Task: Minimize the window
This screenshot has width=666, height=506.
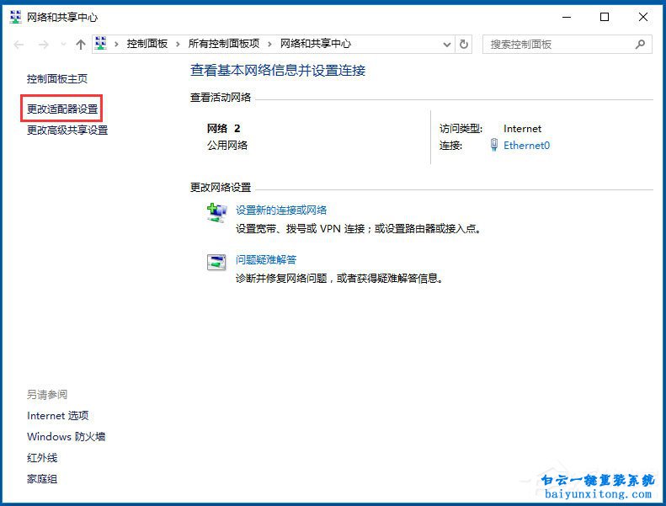Action: (567, 17)
